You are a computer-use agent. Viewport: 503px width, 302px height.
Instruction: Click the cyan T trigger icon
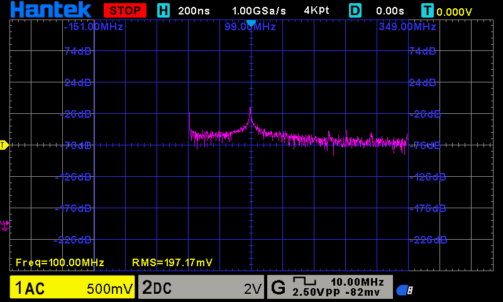pos(428,11)
